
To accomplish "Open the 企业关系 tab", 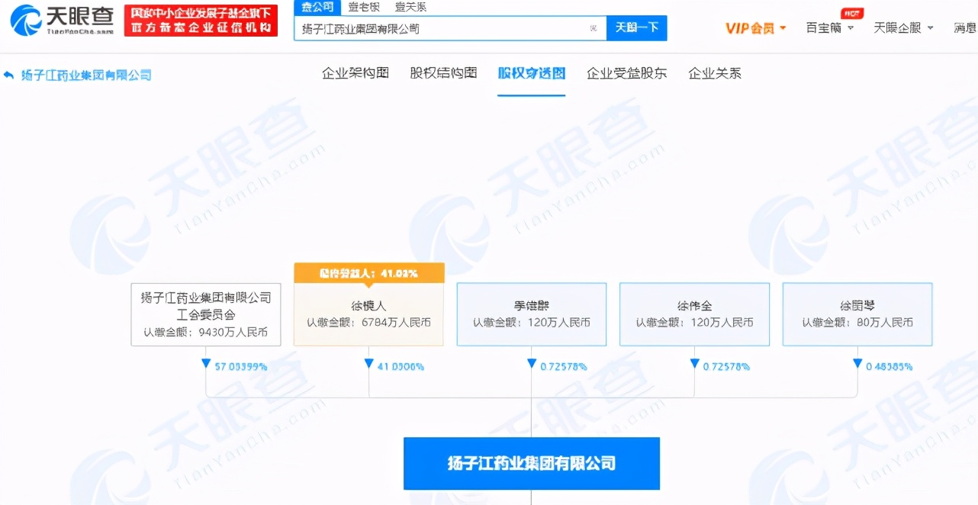I will click(x=714, y=73).
